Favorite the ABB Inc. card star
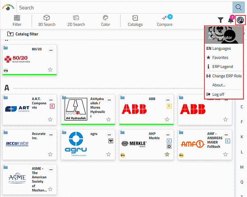Viewport: 247px width, 197px height. tap(225, 120)
